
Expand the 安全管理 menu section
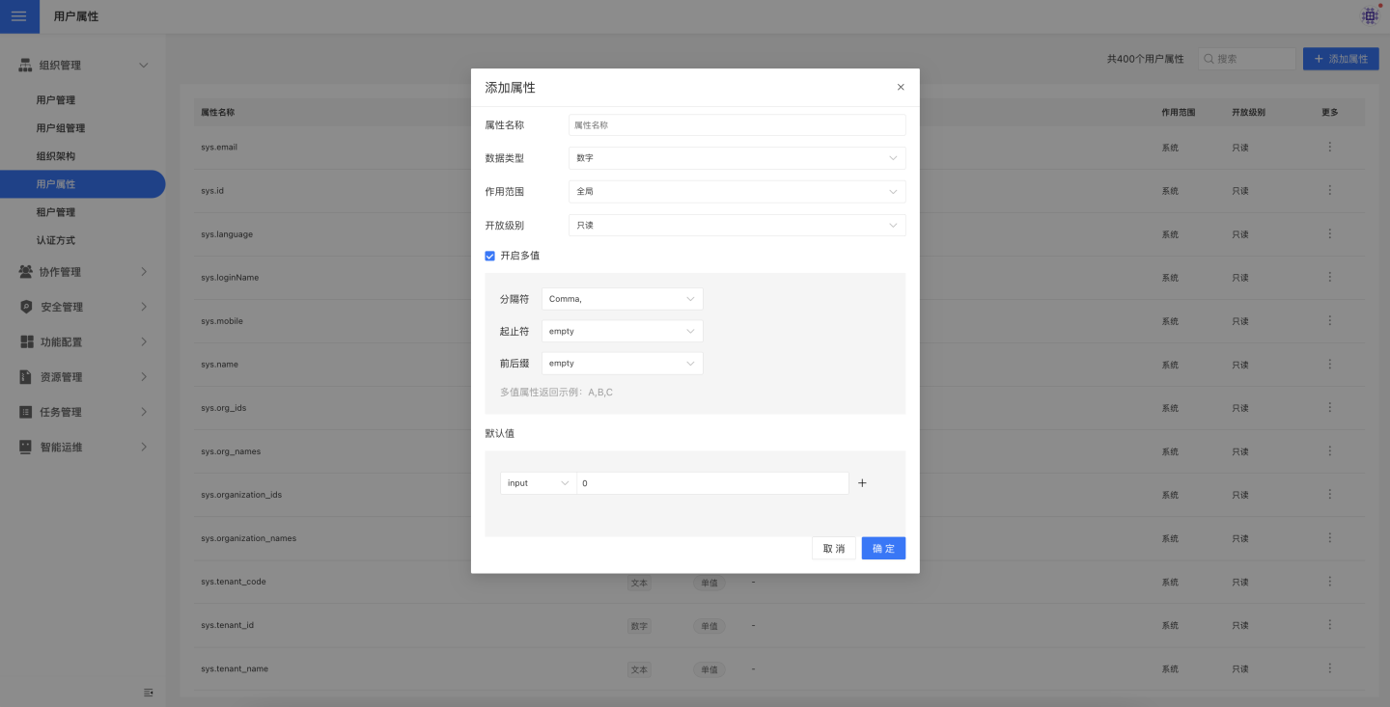tap(144, 307)
